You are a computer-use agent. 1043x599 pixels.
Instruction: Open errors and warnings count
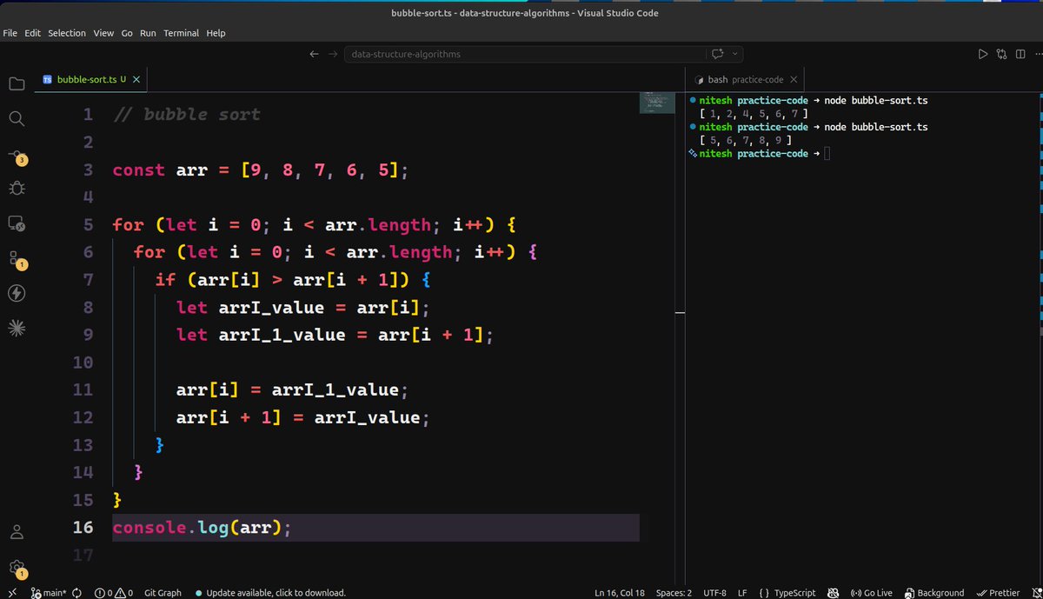point(114,592)
